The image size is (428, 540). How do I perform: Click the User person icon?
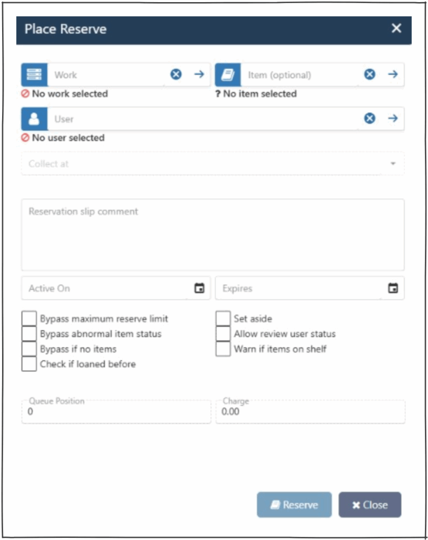(x=34, y=119)
